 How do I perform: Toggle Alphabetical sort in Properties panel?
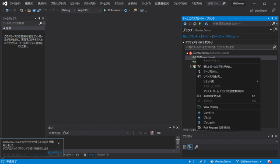190,147
